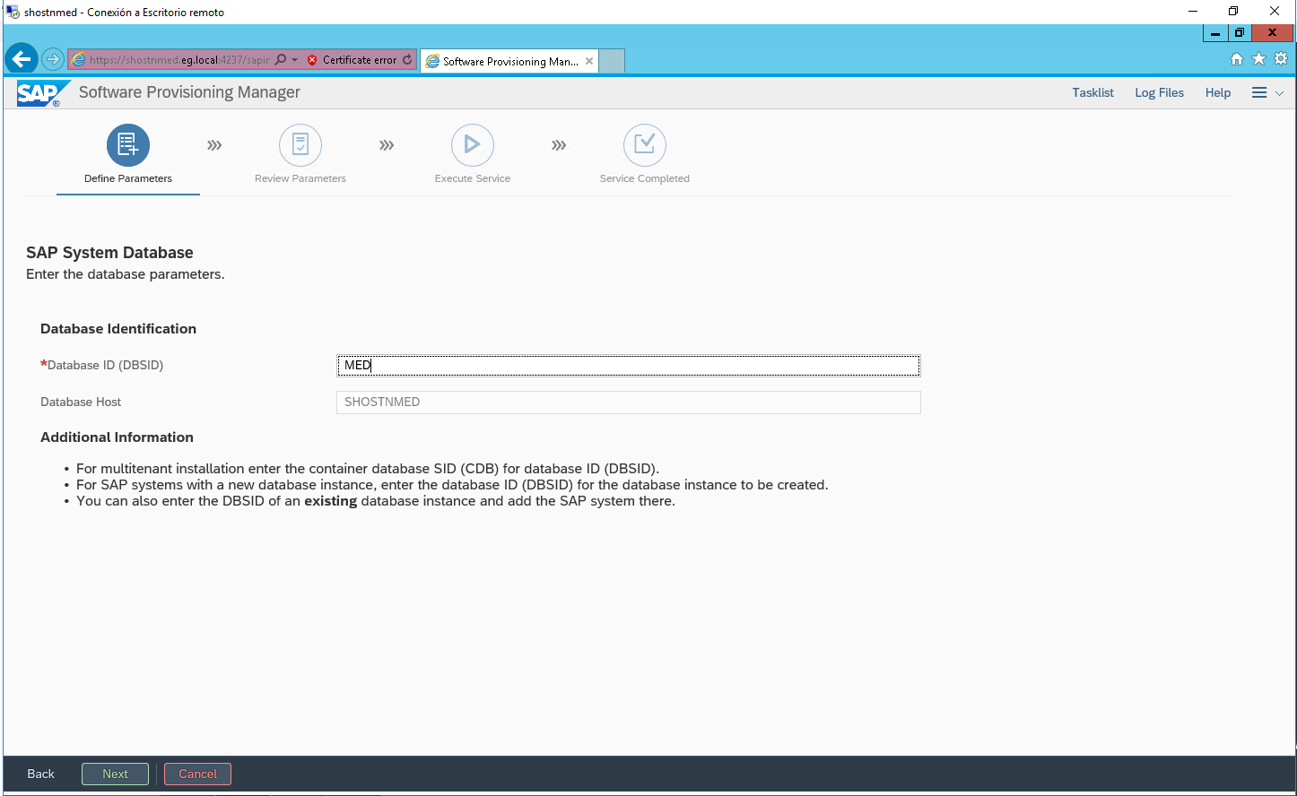Close the Software Provisioning Manager tab

tap(589, 61)
